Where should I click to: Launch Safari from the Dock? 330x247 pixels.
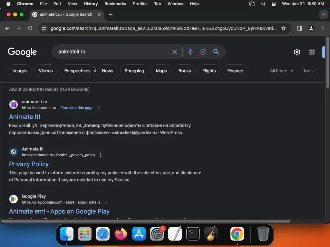(x=103, y=234)
